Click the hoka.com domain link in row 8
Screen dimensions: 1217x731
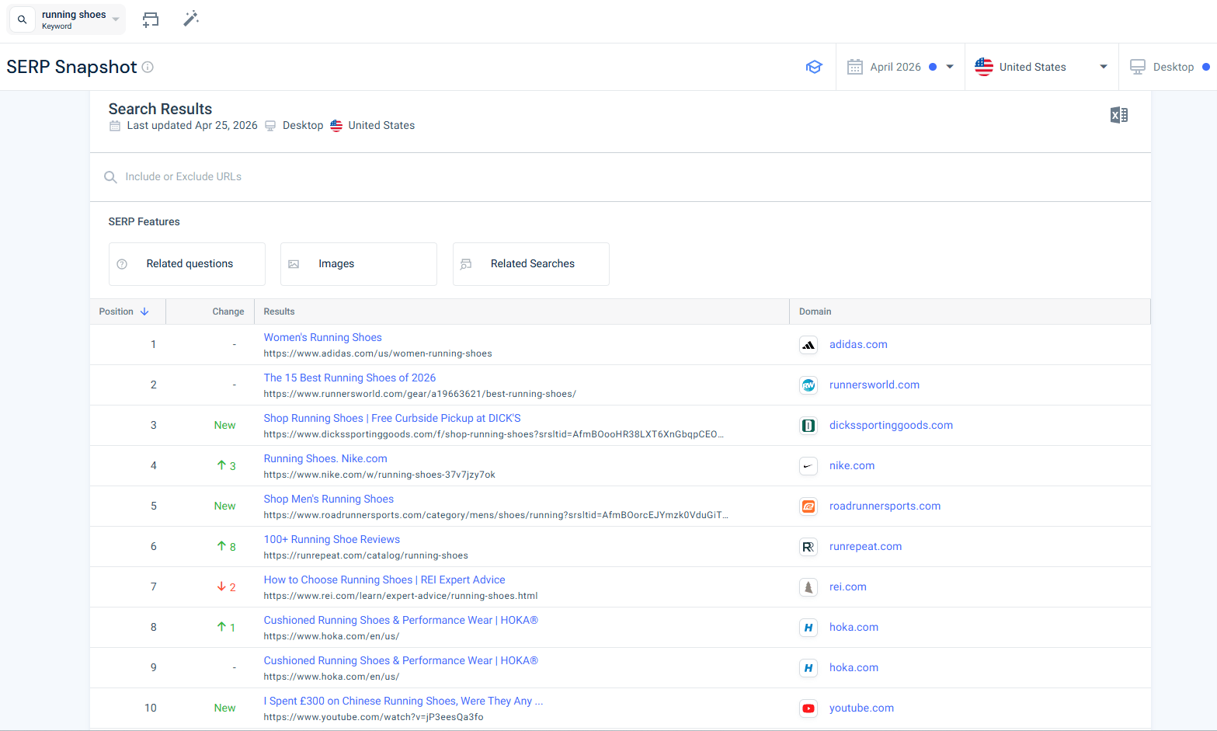click(x=854, y=627)
